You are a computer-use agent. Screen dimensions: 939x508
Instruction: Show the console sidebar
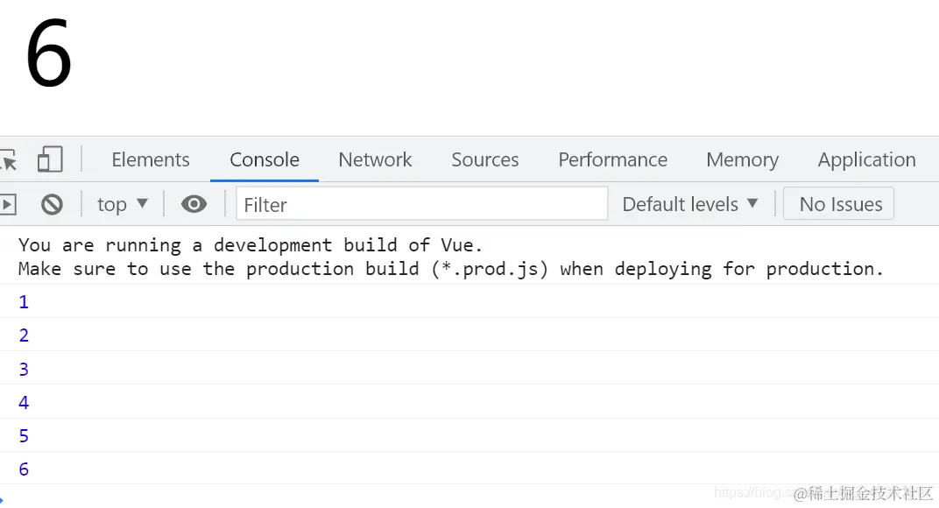[x=8, y=204]
